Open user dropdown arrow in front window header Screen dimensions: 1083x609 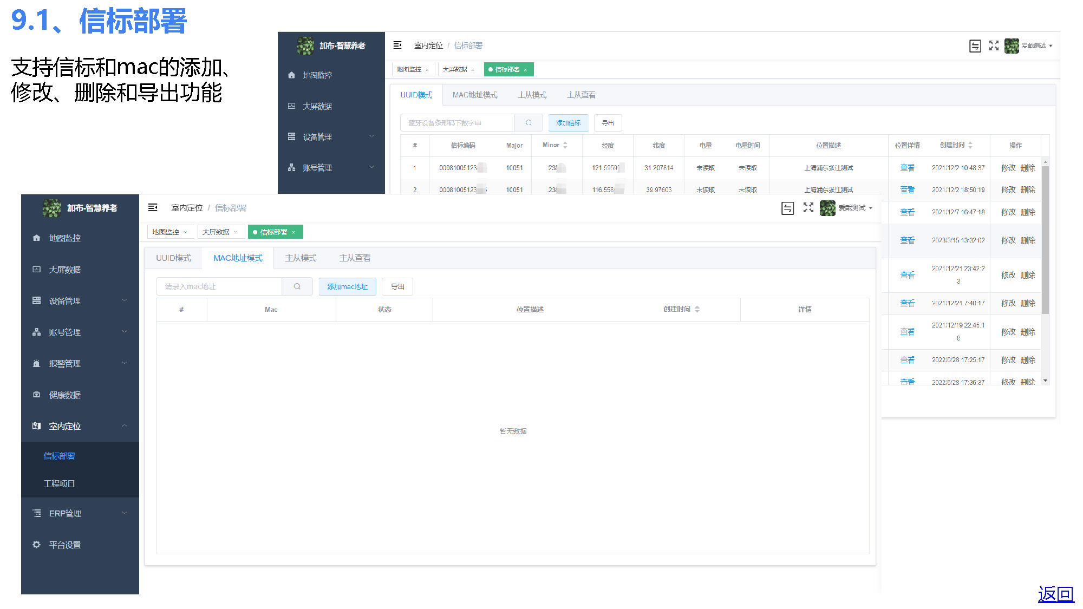point(871,208)
